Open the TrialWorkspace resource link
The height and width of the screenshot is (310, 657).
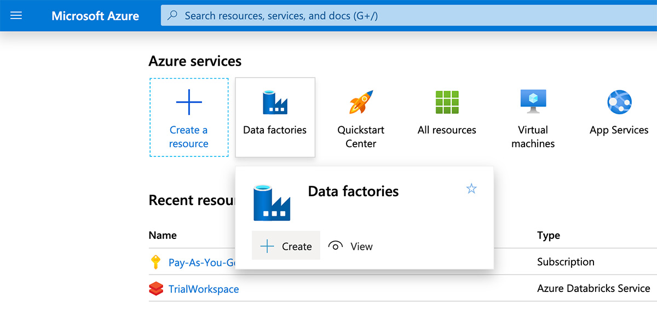(204, 289)
